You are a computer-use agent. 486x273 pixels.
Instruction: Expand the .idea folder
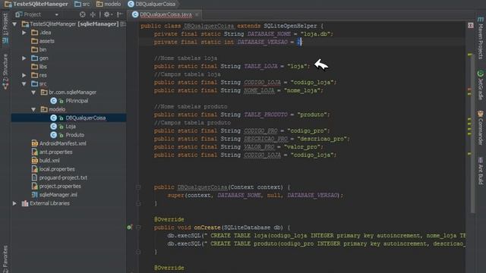[24, 32]
